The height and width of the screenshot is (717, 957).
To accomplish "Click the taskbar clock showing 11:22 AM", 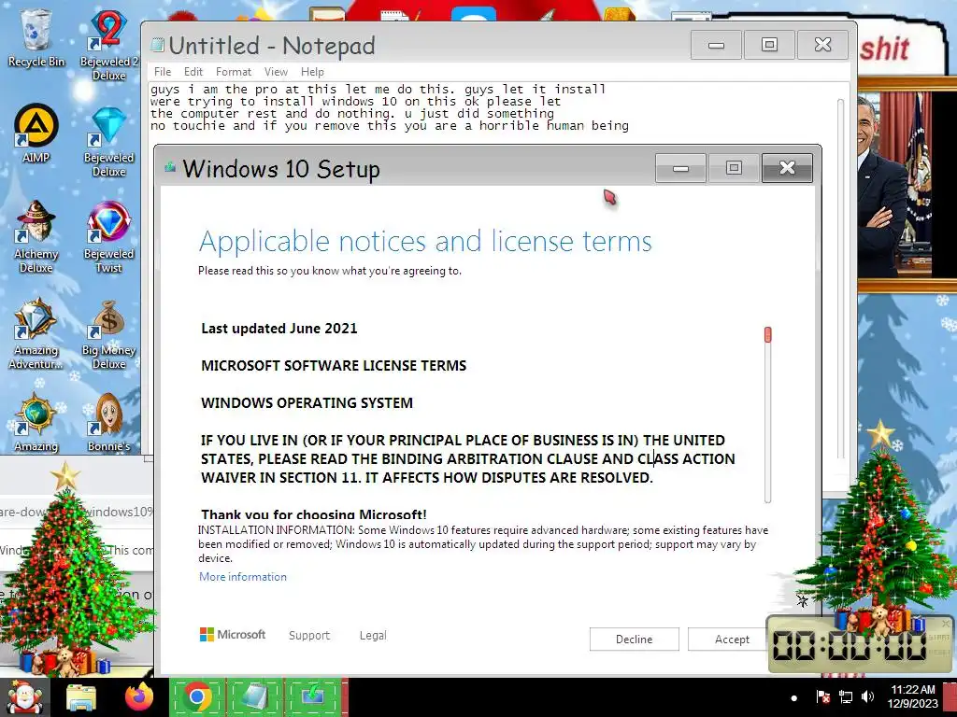I will tap(912, 696).
